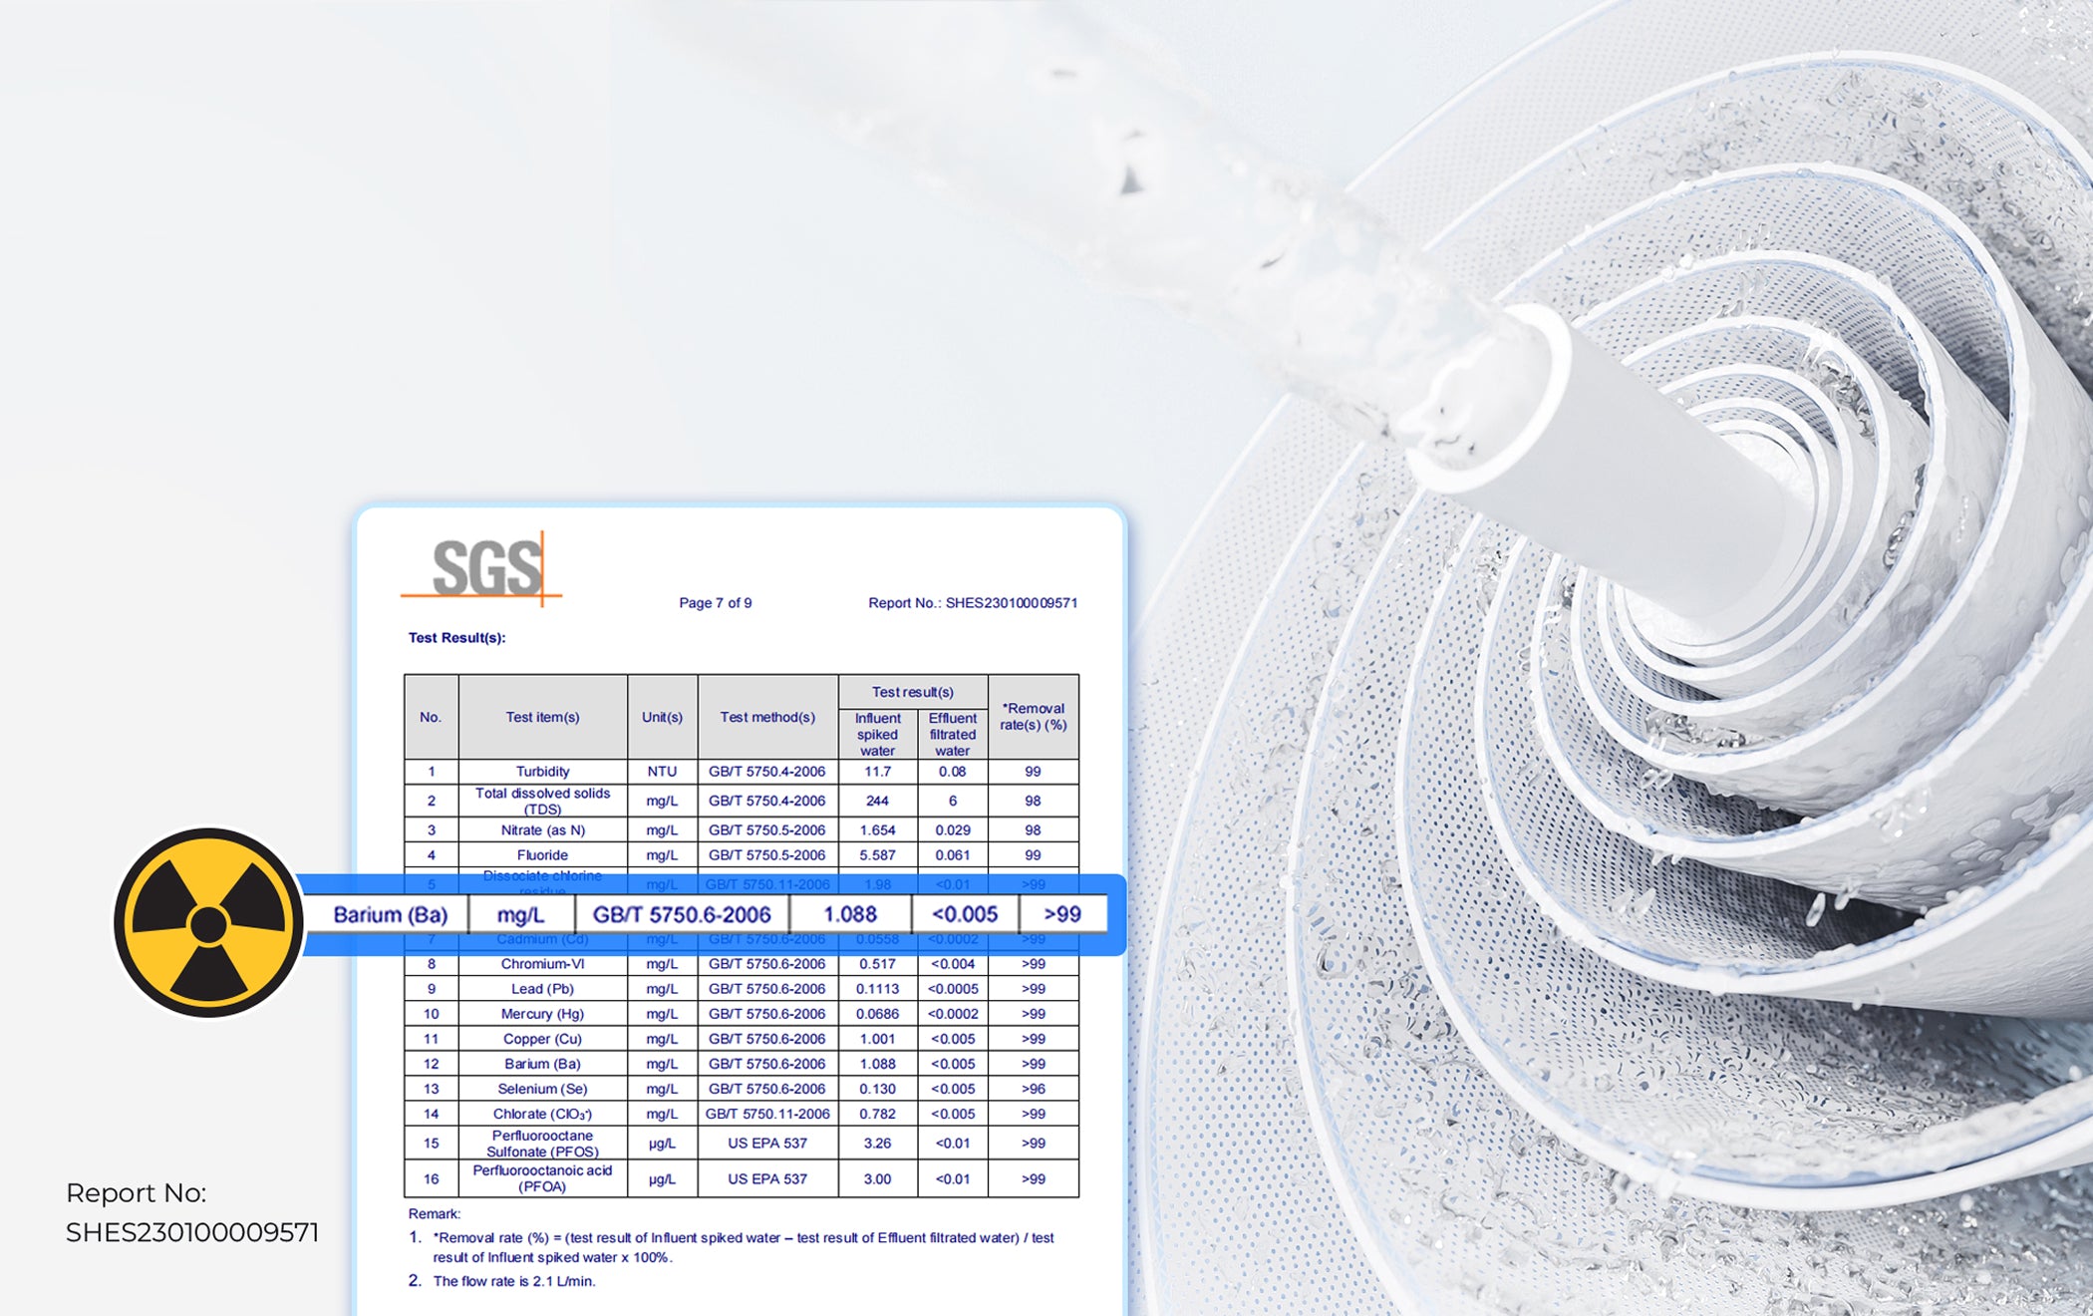2093x1316 pixels.
Task: Click the '3.00' PFOA influent value
Action: [877, 1178]
